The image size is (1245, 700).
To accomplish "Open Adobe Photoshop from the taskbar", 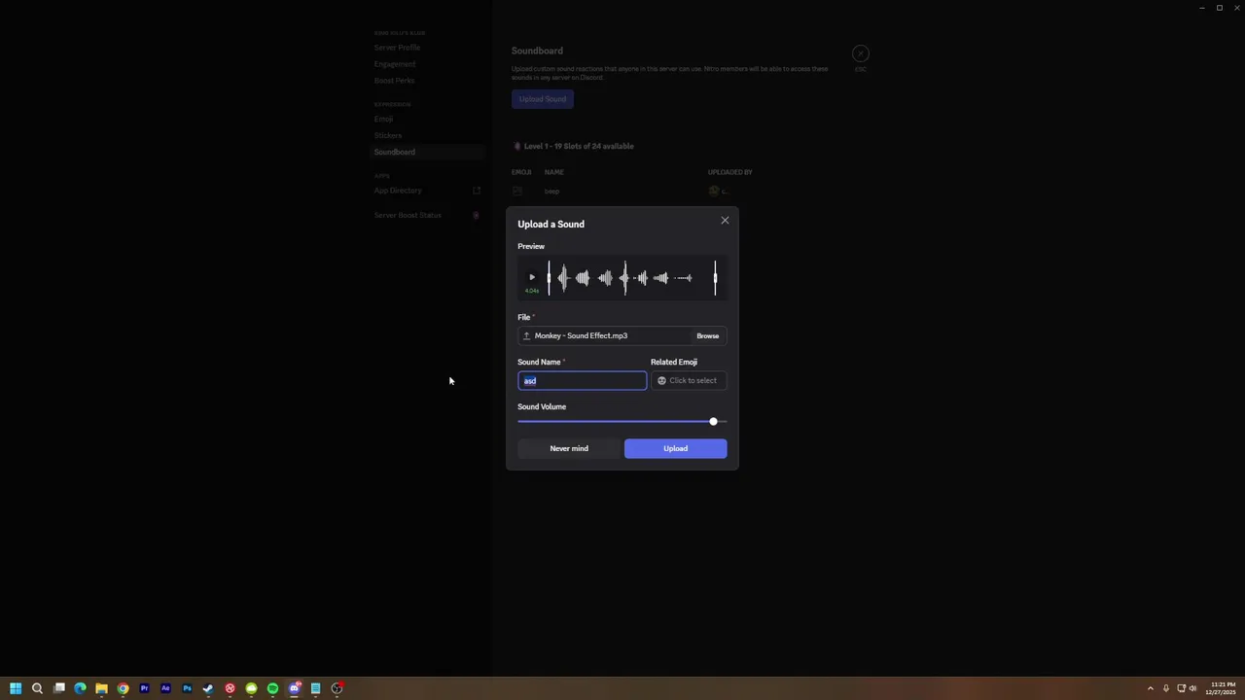I will 187,688.
